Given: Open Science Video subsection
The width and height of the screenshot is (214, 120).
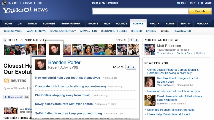Looking at the screenshot, I should pyautogui.click(x=13, y=31).
